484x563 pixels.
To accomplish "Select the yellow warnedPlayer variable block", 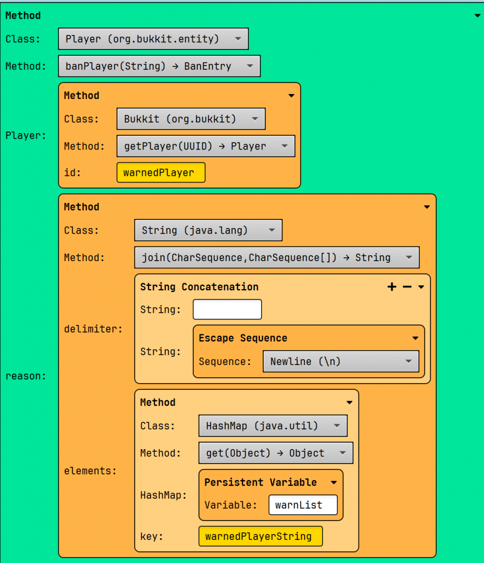I will point(160,173).
